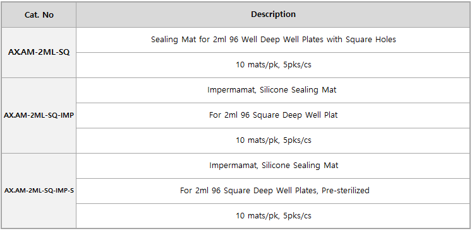Click Silicone Sealing Mat text in IMP-S row

[x=300, y=166]
